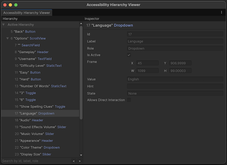This screenshot has width=227, height=165.
Task: Open the window options kebab menu
Action: [221, 12]
